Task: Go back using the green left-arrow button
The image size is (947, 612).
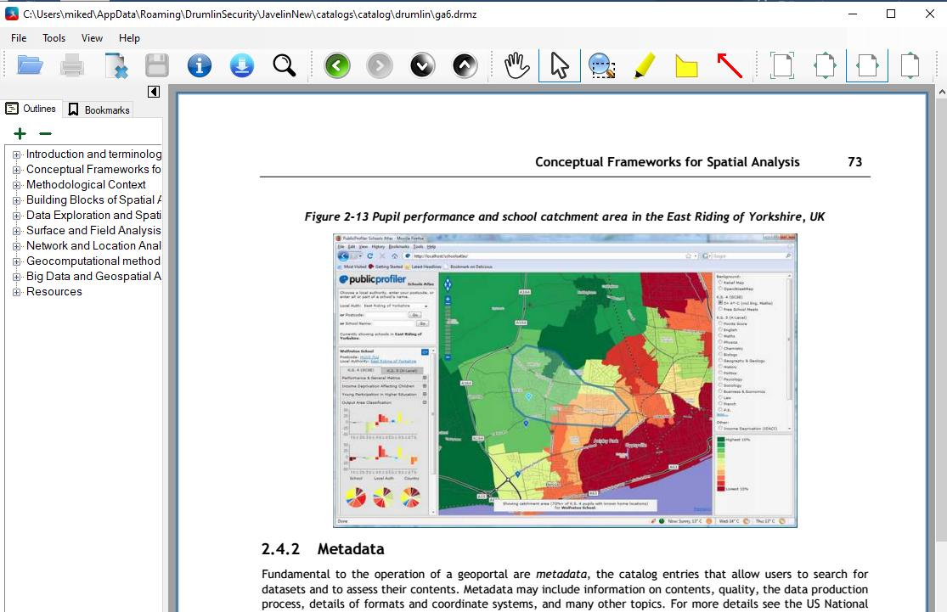Action: (337, 65)
